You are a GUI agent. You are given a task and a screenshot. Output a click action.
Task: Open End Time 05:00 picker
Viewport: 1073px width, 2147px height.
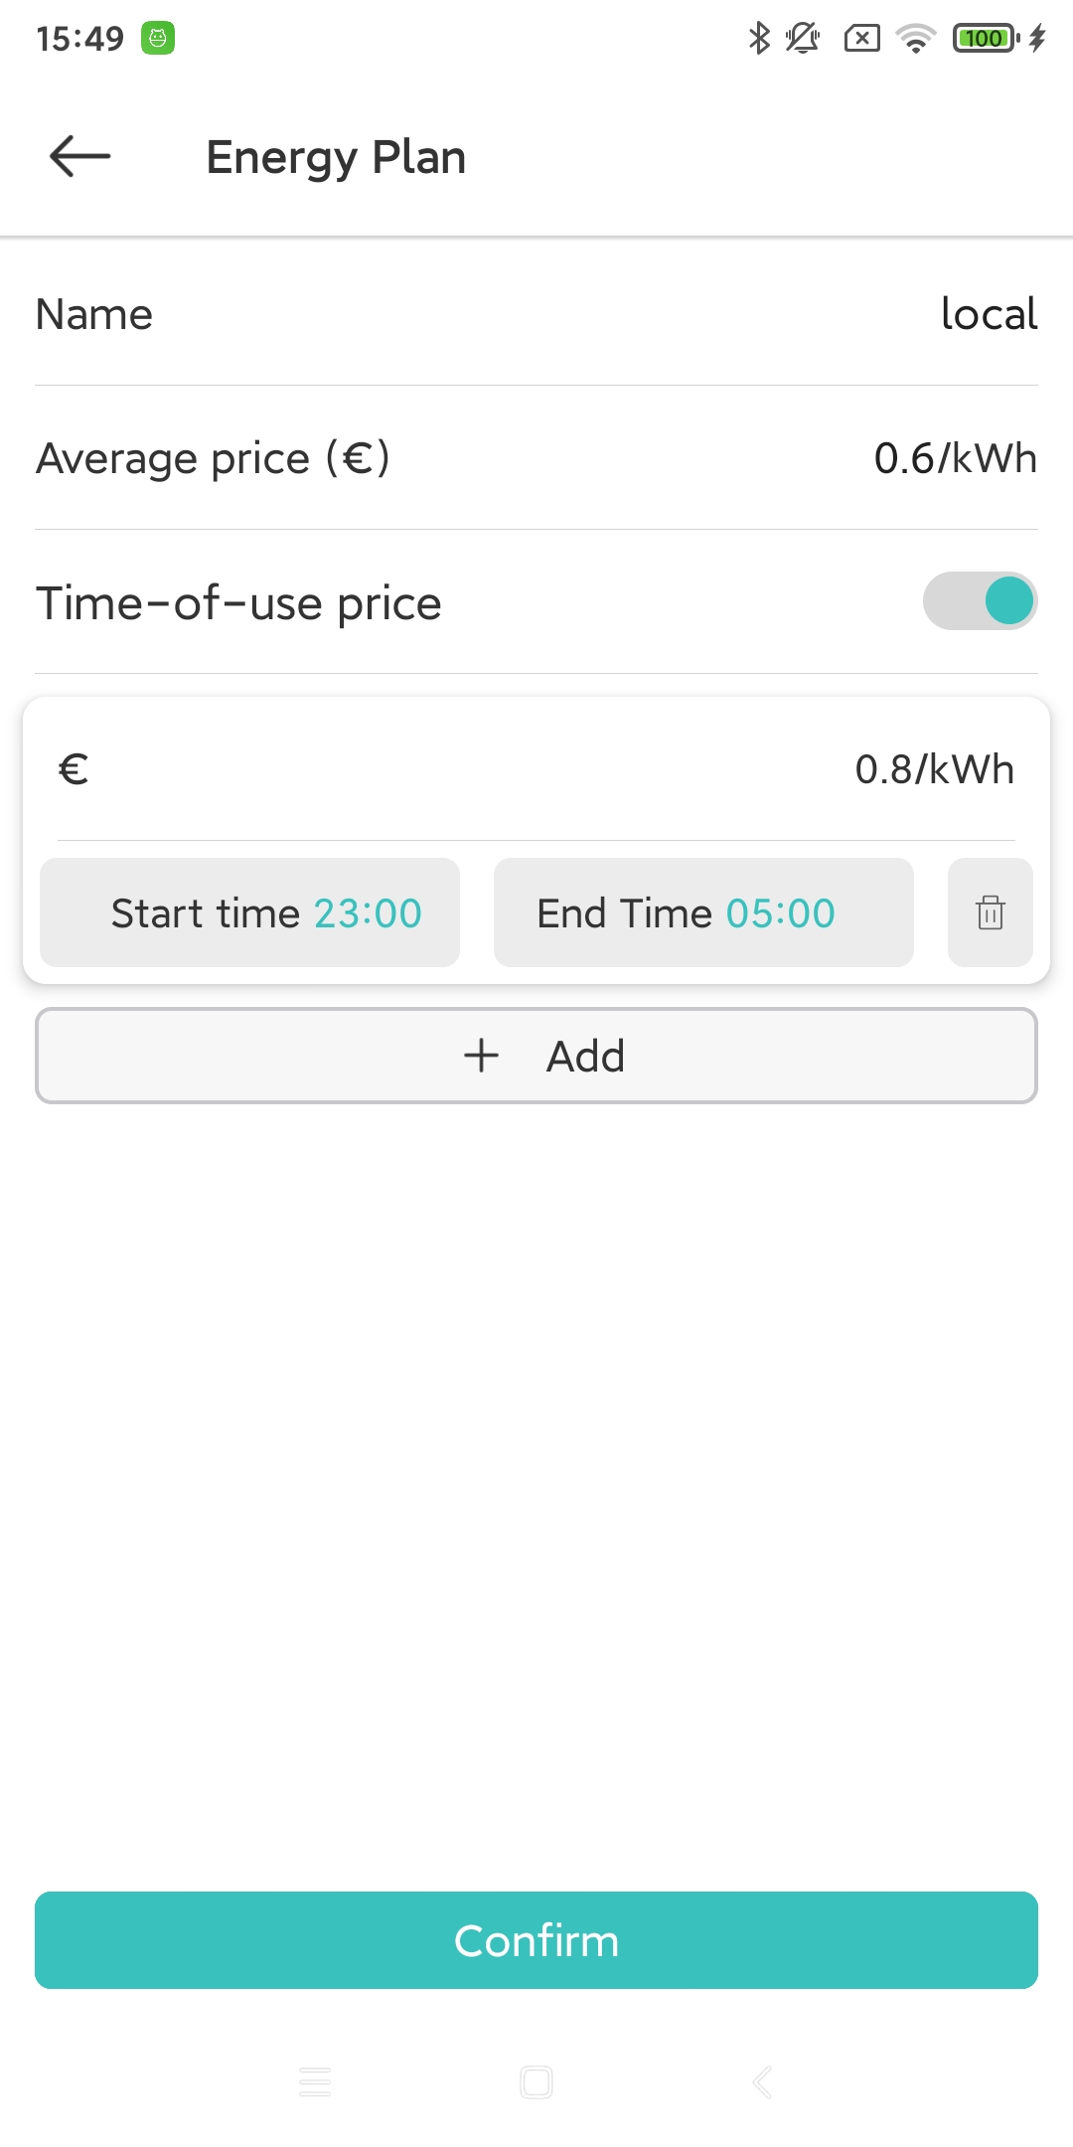pos(703,912)
